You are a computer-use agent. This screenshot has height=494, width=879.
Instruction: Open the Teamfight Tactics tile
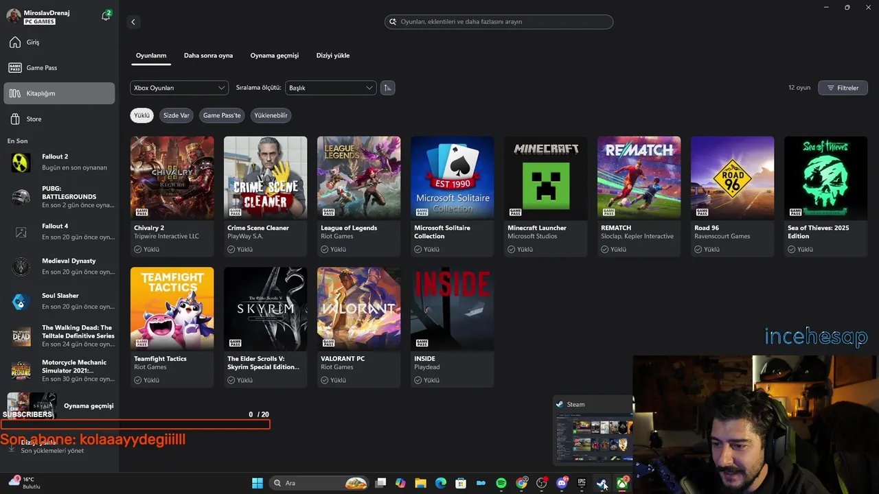(x=172, y=327)
